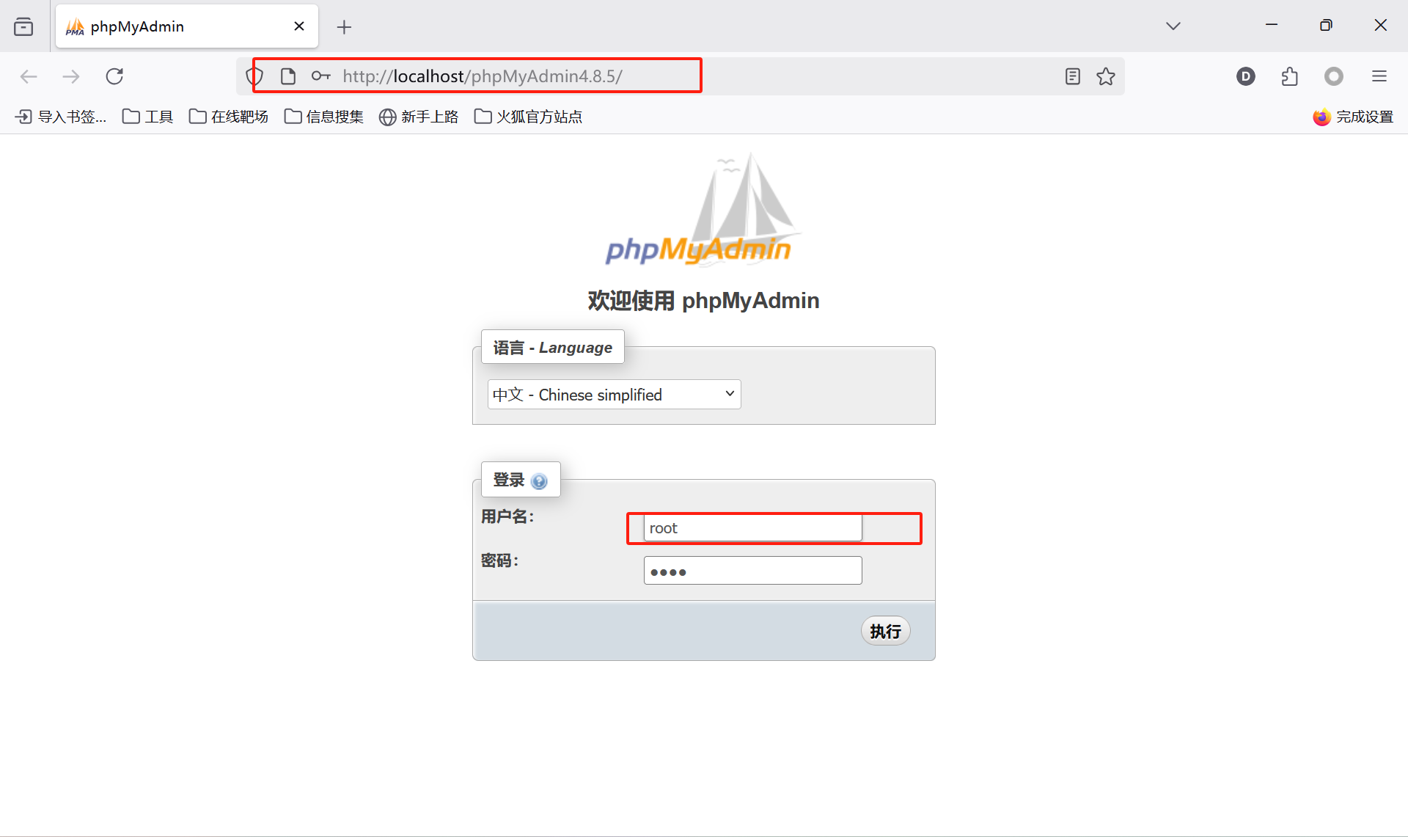View site information page icon
Viewport: 1408px width, 837px height.
(x=288, y=76)
